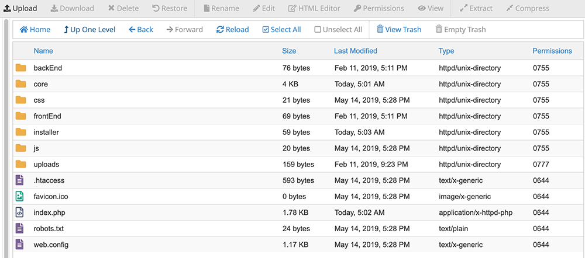Screen dimensions: 585x258
Task: Sort files by Name column
Action: (x=43, y=51)
